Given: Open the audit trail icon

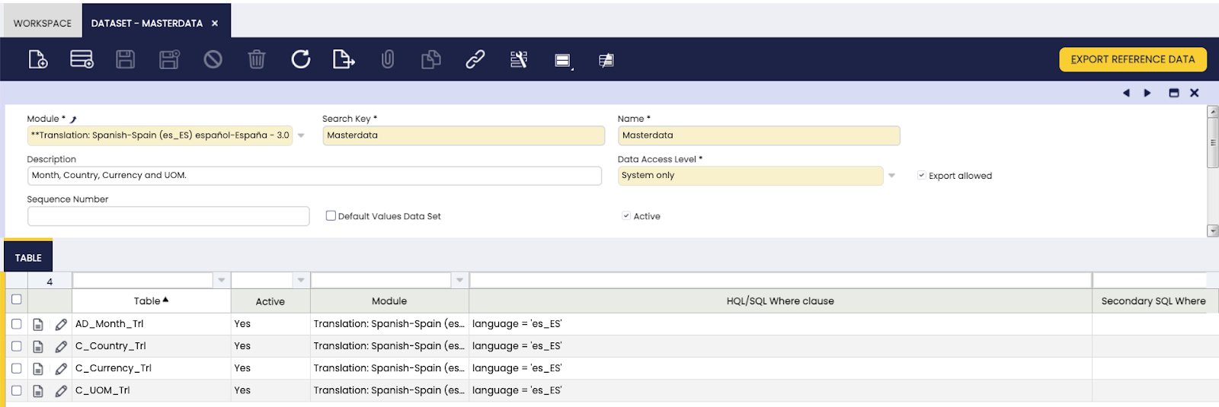Looking at the screenshot, I should pos(519,59).
